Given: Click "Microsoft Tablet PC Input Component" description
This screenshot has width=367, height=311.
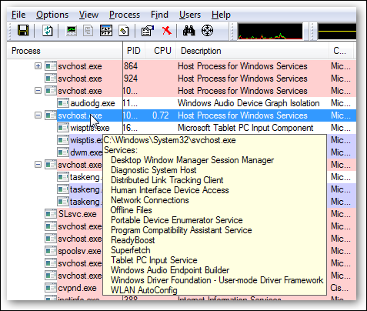Looking at the screenshot, I should click(x=245, y=128).
